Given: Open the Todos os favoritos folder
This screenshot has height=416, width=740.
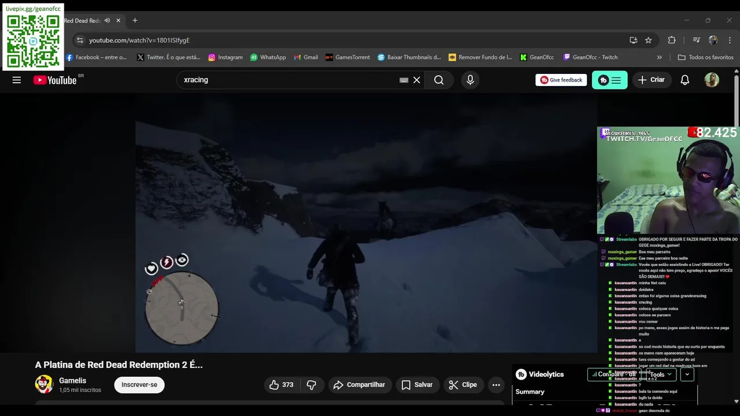Looking at the screenshot, I should pyautogui.click(x=705, y=57).
